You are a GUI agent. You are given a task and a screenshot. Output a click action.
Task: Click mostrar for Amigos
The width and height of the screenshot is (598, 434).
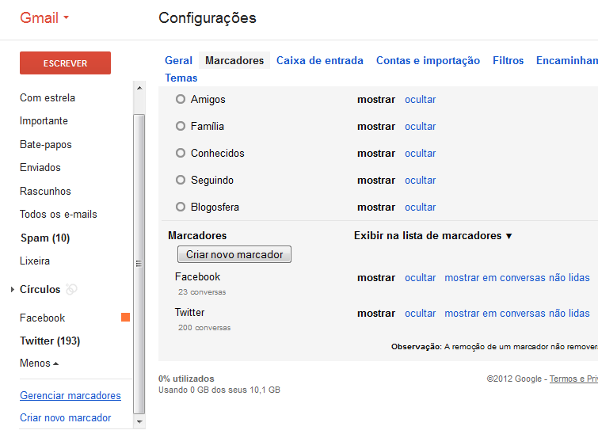click(376, 100)
